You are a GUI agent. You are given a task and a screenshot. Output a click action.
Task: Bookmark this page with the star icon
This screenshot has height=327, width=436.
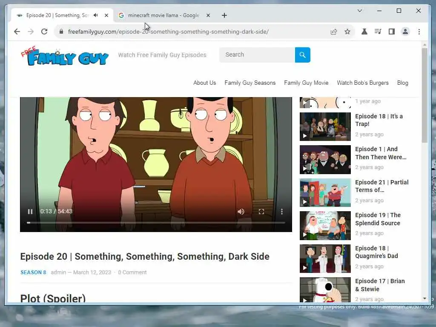click(347, 32)
